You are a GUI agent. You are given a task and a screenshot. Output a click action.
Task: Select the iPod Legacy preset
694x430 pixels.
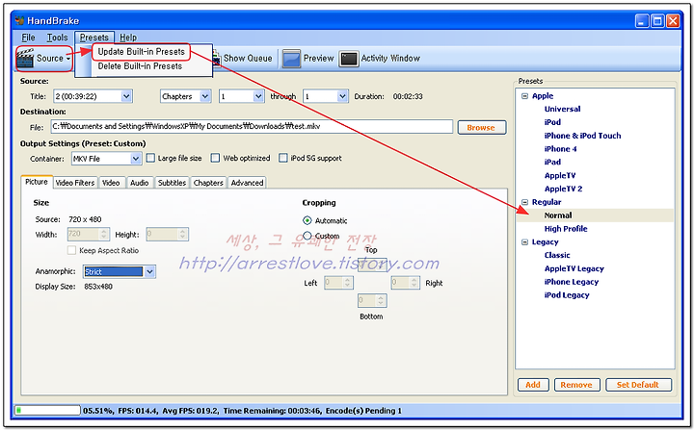pyautogui.click(x=567, y=295)
